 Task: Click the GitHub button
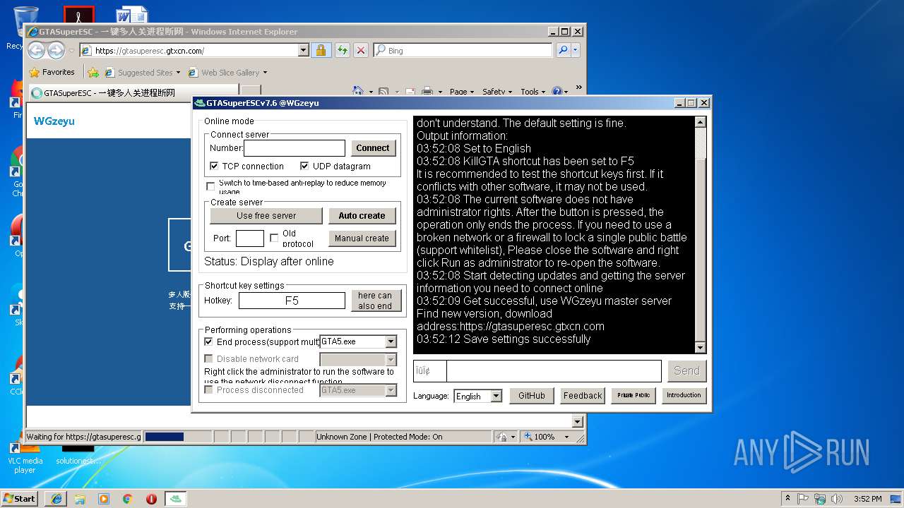click(x=532, y=396)
